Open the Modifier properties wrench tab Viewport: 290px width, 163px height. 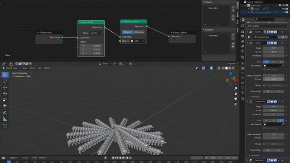click(x=243, y=68)
